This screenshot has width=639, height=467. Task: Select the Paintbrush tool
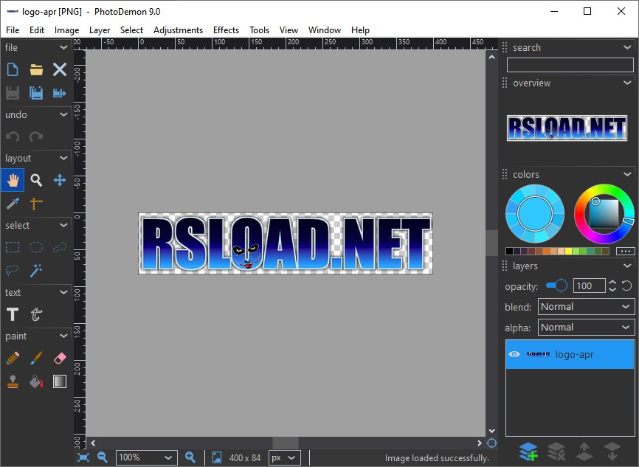pos(36,359)
